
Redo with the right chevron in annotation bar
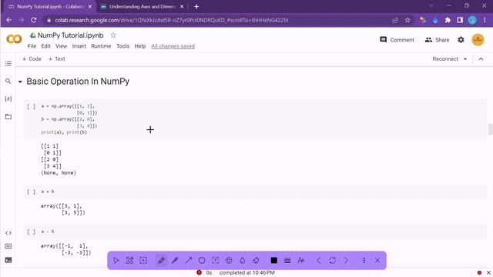(x=346, y=260)
